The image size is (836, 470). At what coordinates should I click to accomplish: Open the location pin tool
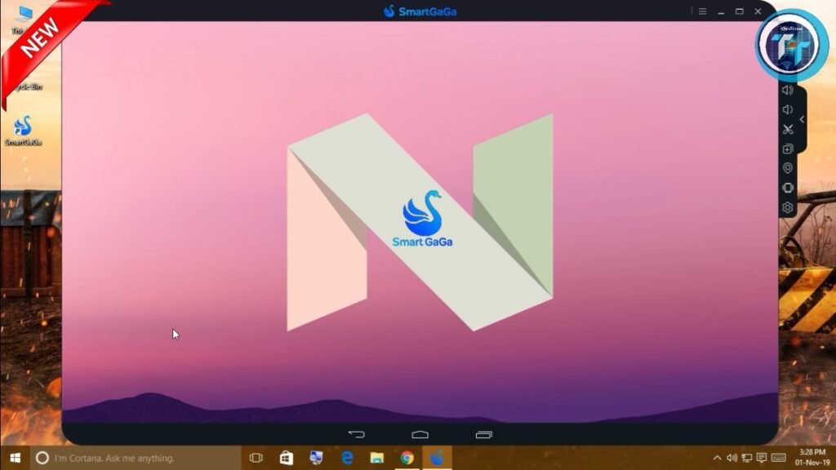click(x=788, y=168)
